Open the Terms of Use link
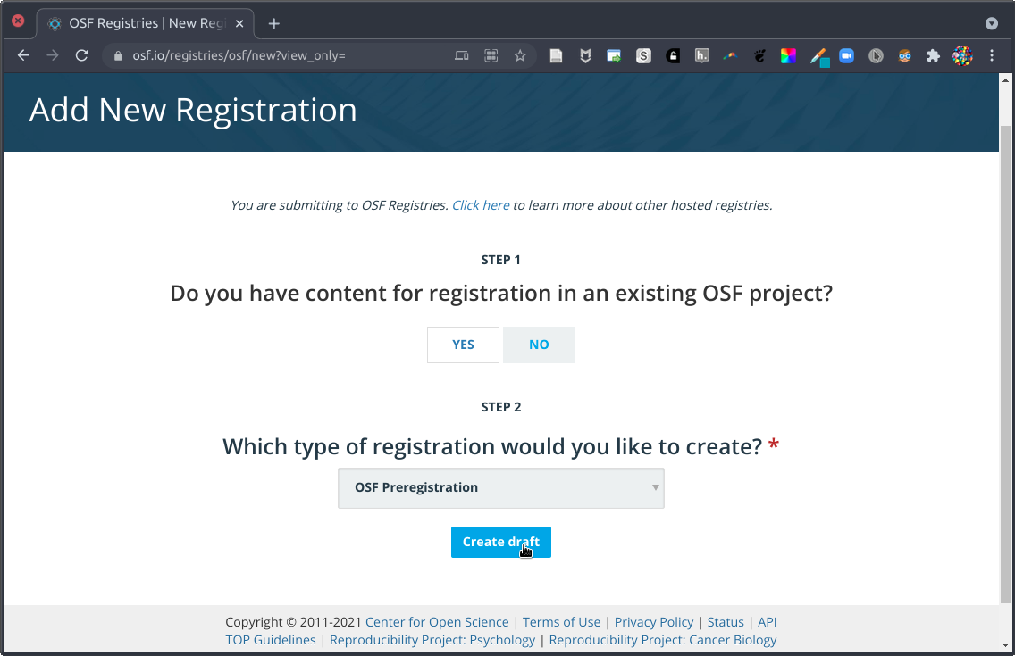 coord(561,622)
